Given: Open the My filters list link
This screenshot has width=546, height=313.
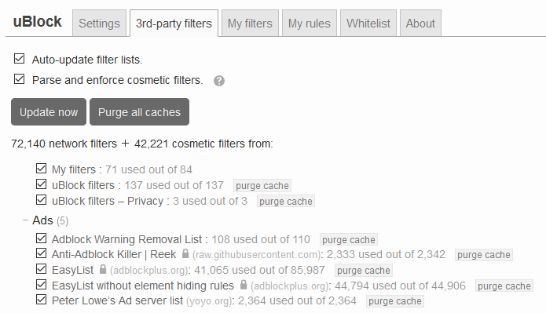Looking at the screenshot, I should pyautogui.click(x=74, y=169).
